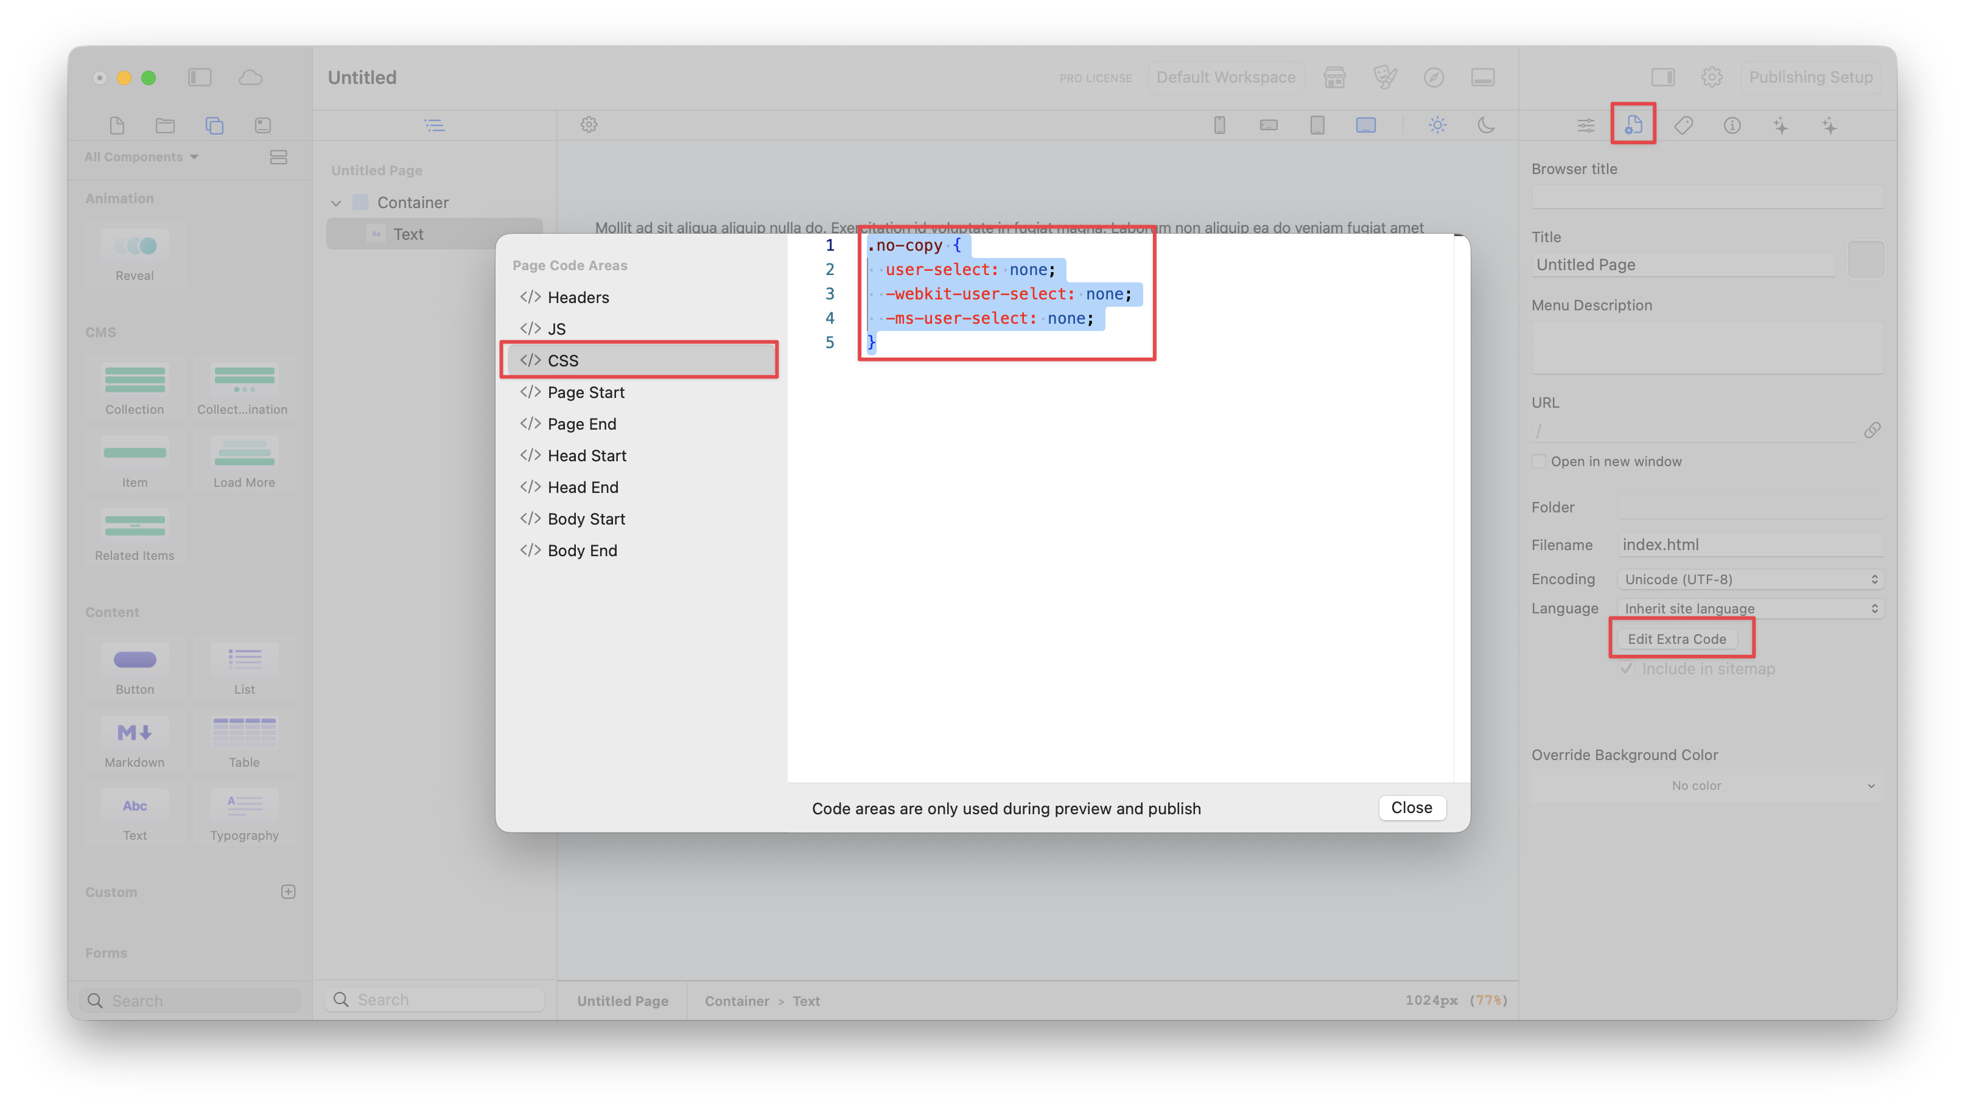Image resolution: width=1965 pixels, height=1110 pixels.
Task: Click the page title color swatch box
Action: tap(1866, 259)
